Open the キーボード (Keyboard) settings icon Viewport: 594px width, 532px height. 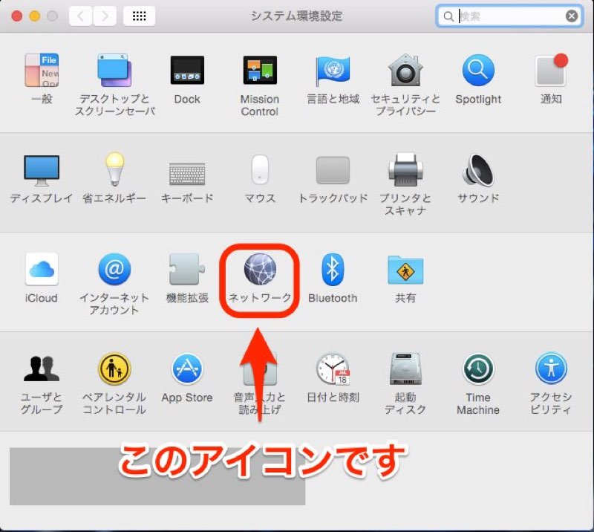[187, 171]
